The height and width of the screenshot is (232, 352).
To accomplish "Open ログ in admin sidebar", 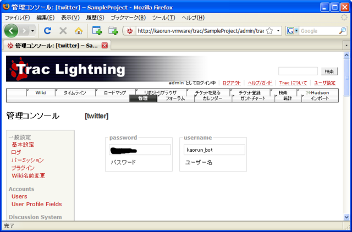I will pos(16,152).
